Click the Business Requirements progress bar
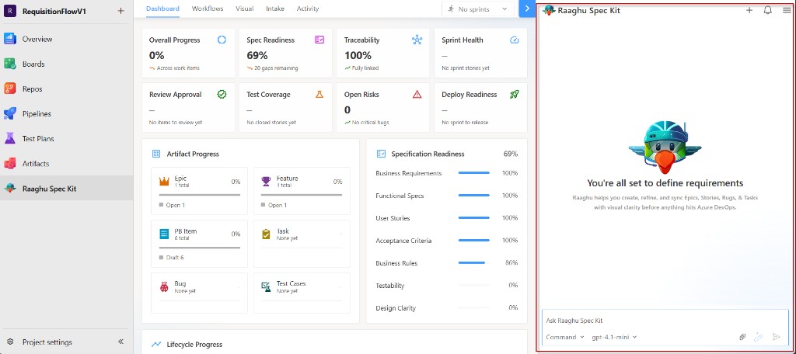 click(x=474, y=173)
